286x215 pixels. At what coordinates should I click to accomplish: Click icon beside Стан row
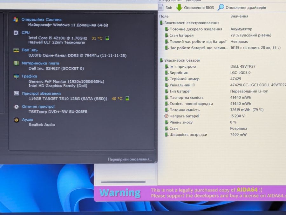point(167,128)
